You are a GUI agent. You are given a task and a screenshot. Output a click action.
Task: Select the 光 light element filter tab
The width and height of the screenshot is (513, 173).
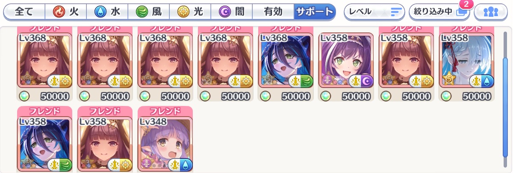click(x=190, y=12)
